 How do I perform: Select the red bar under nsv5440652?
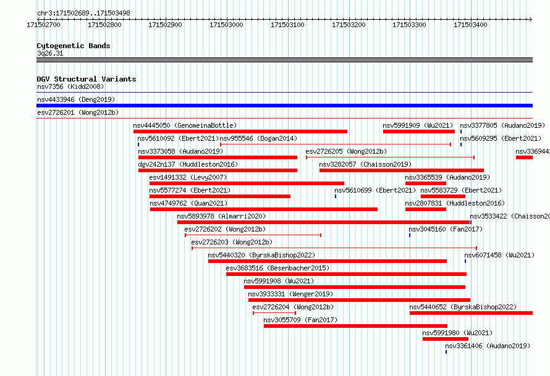pos(471,313)
